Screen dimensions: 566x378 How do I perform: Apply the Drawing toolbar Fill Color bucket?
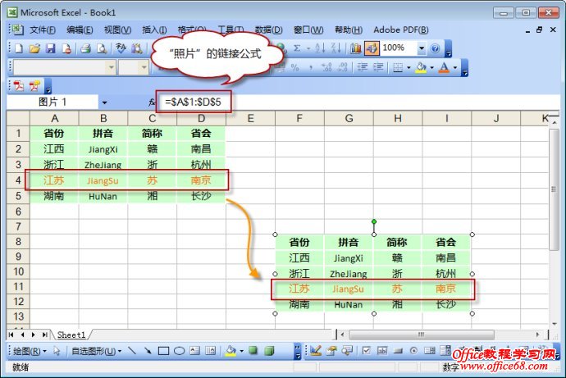(x=231, y=350)
